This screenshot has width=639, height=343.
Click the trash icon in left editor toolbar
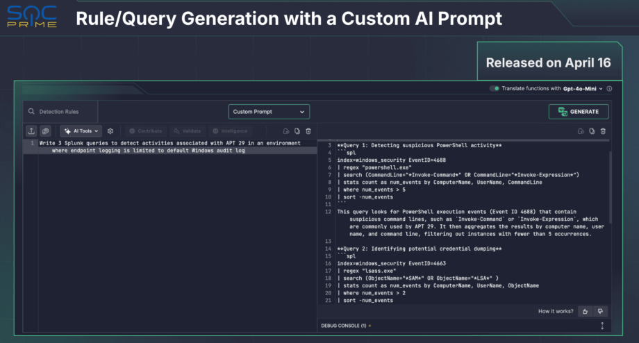(308, 131)
